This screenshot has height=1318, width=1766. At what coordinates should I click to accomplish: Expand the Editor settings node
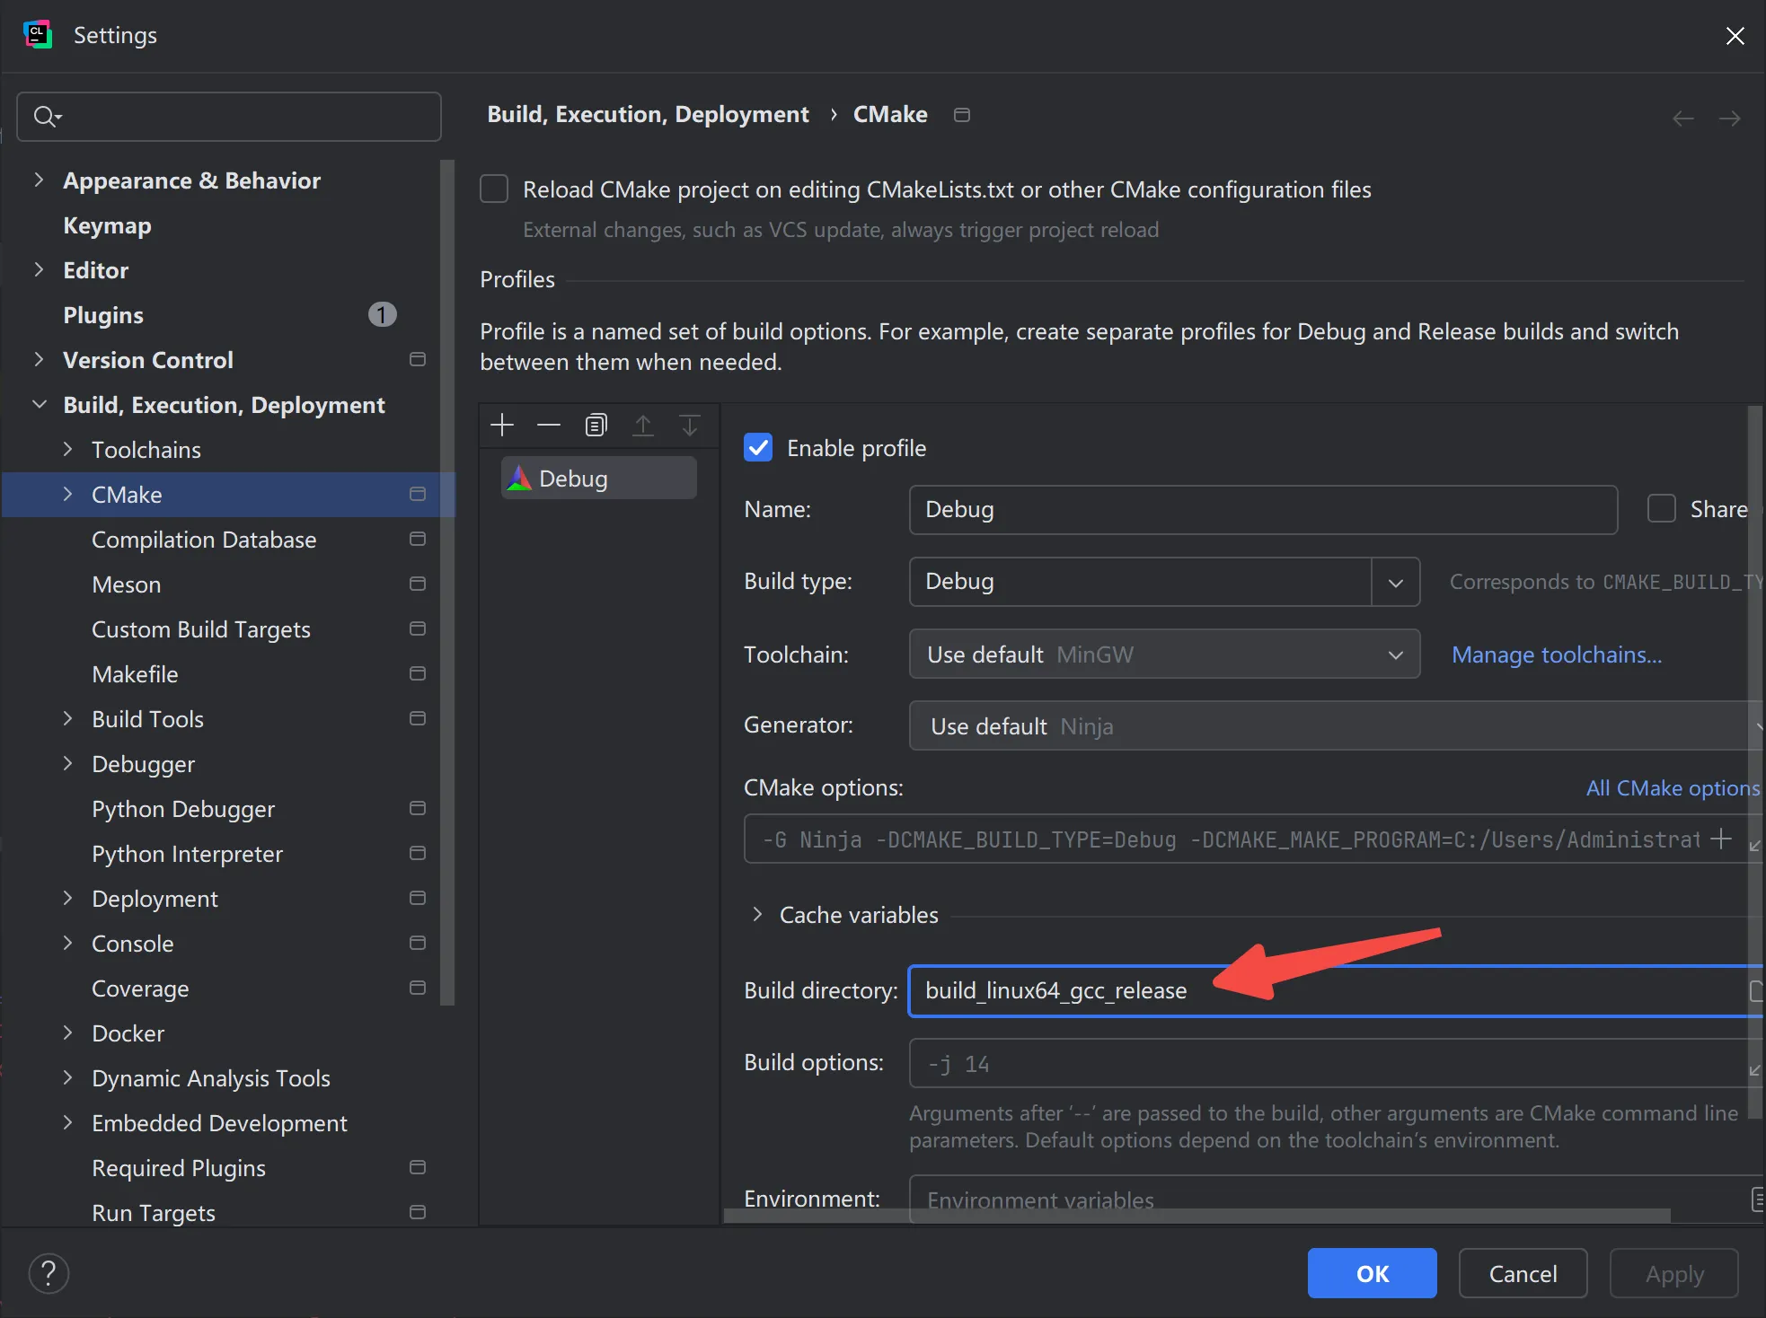point(39,269)
